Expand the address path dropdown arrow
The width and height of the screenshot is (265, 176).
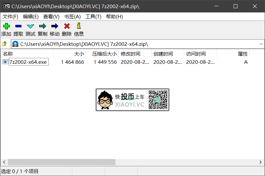tap(261, 44)
